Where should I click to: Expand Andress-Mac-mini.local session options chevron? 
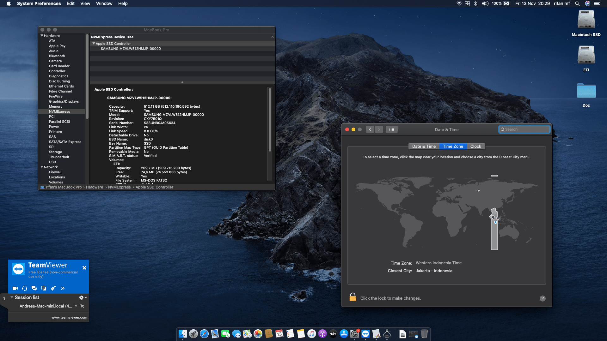[76, 306]
